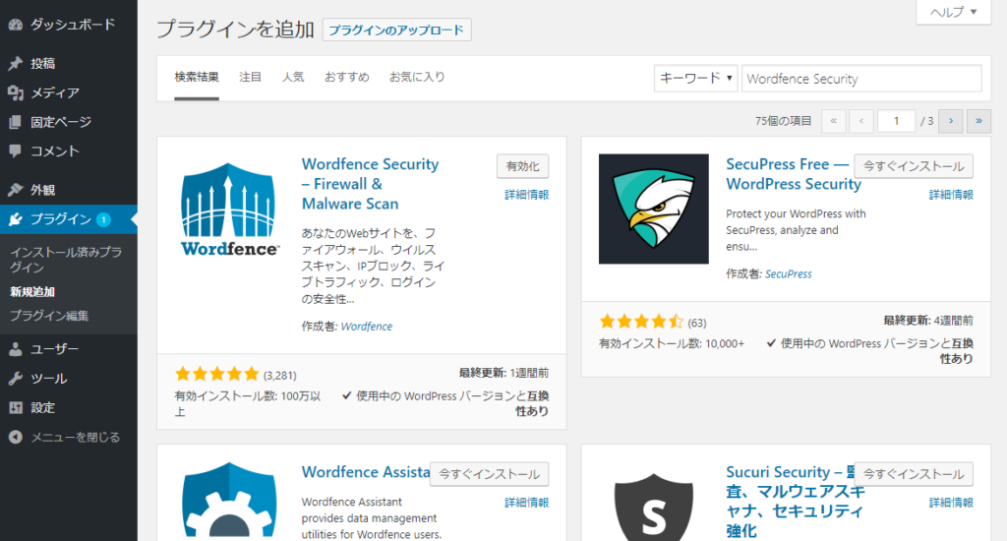Open 詳細情報 link for Wordfence Assistant
The width and height of the screenshot is (1007, 541).
527,503
